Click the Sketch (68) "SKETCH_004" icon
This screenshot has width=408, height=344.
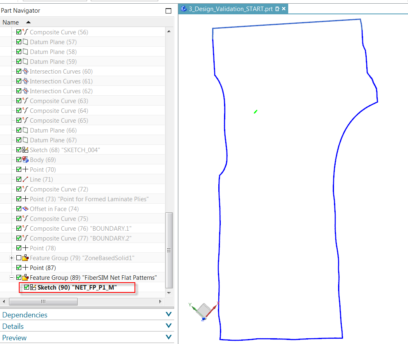(25, 150)
